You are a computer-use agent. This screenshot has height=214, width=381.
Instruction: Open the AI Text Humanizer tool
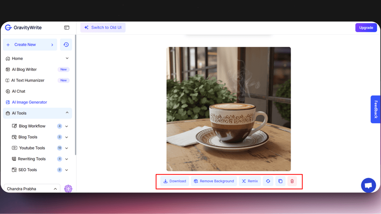click(x=26, y=80)
